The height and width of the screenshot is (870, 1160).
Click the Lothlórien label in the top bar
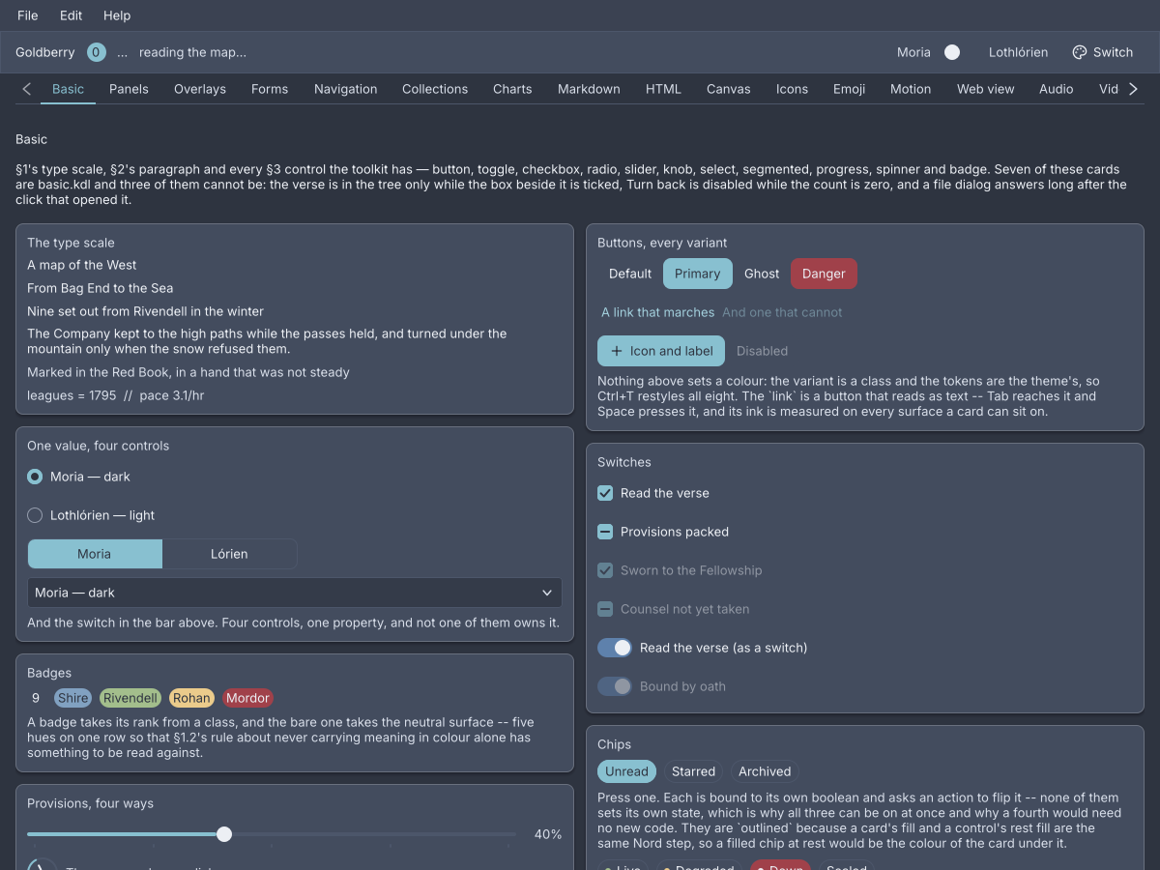[1018, 52]
